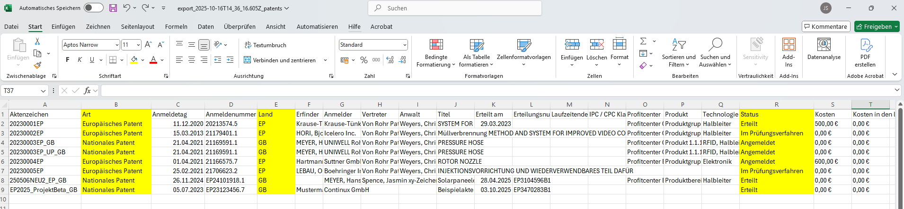The height and width of the screenshot is (209, 904).
Task: Toggle bold formatting (F)
Action: 68,59
